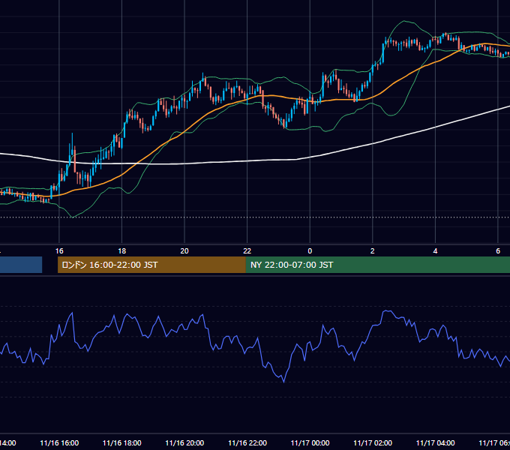Select the "20" hour label under the price chart
This screenshot has height=450, width=510.
click(184, 251)
